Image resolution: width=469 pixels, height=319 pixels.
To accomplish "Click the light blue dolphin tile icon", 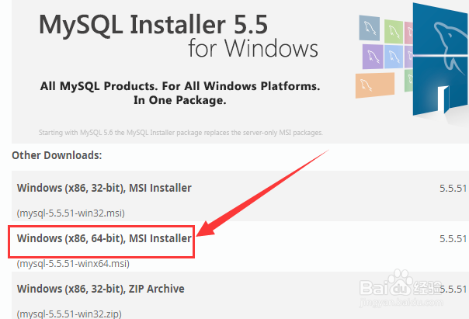I will [394, 56].
